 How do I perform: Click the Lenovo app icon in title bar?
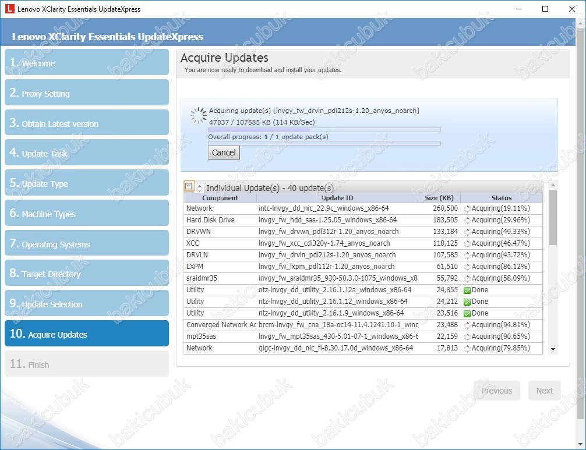(x=10, y=9)
